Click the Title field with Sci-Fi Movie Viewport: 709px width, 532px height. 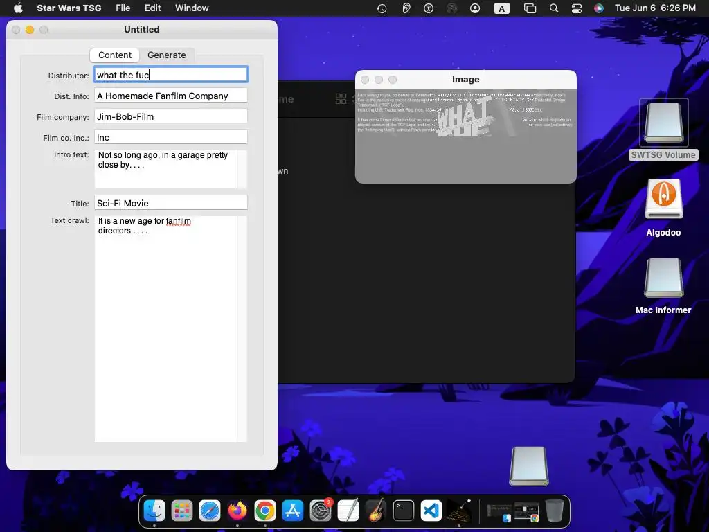point(171,203)
